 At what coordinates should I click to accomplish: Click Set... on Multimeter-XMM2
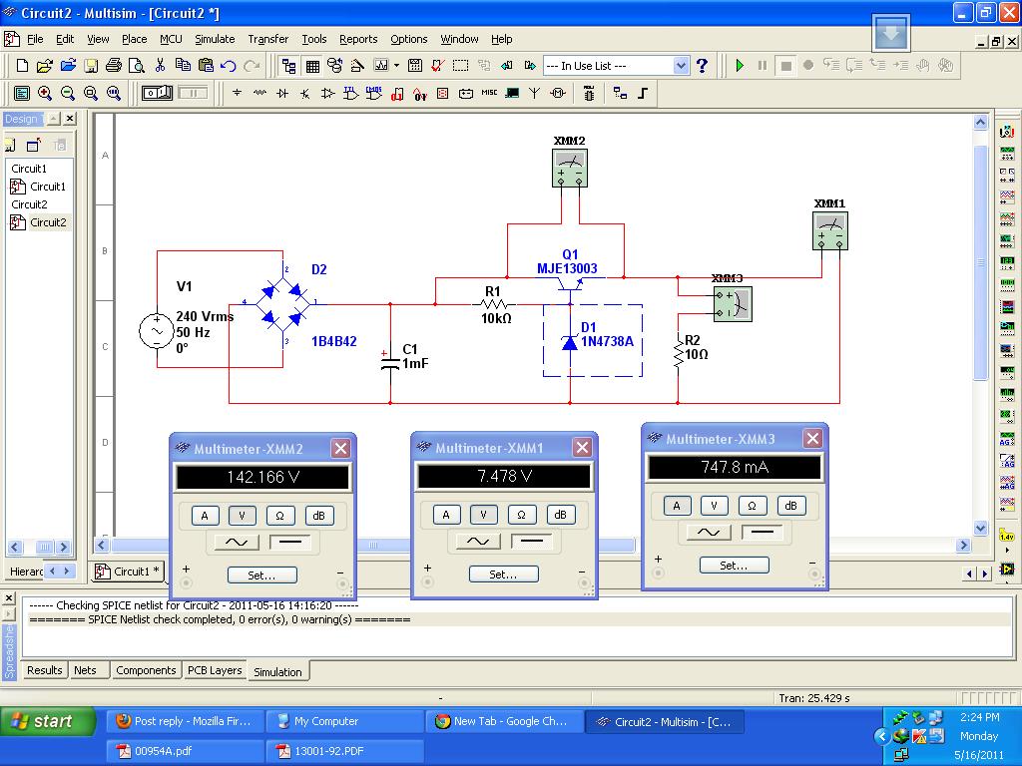(262, 575)
